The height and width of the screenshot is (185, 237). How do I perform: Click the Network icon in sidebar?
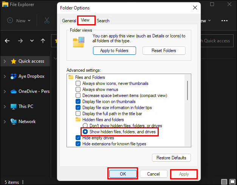[x=14, y=122]
